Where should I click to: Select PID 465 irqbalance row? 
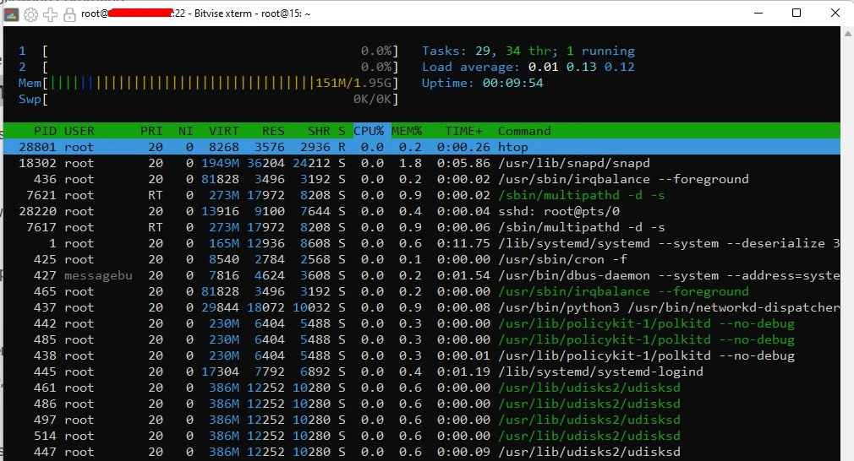[422, 291]
